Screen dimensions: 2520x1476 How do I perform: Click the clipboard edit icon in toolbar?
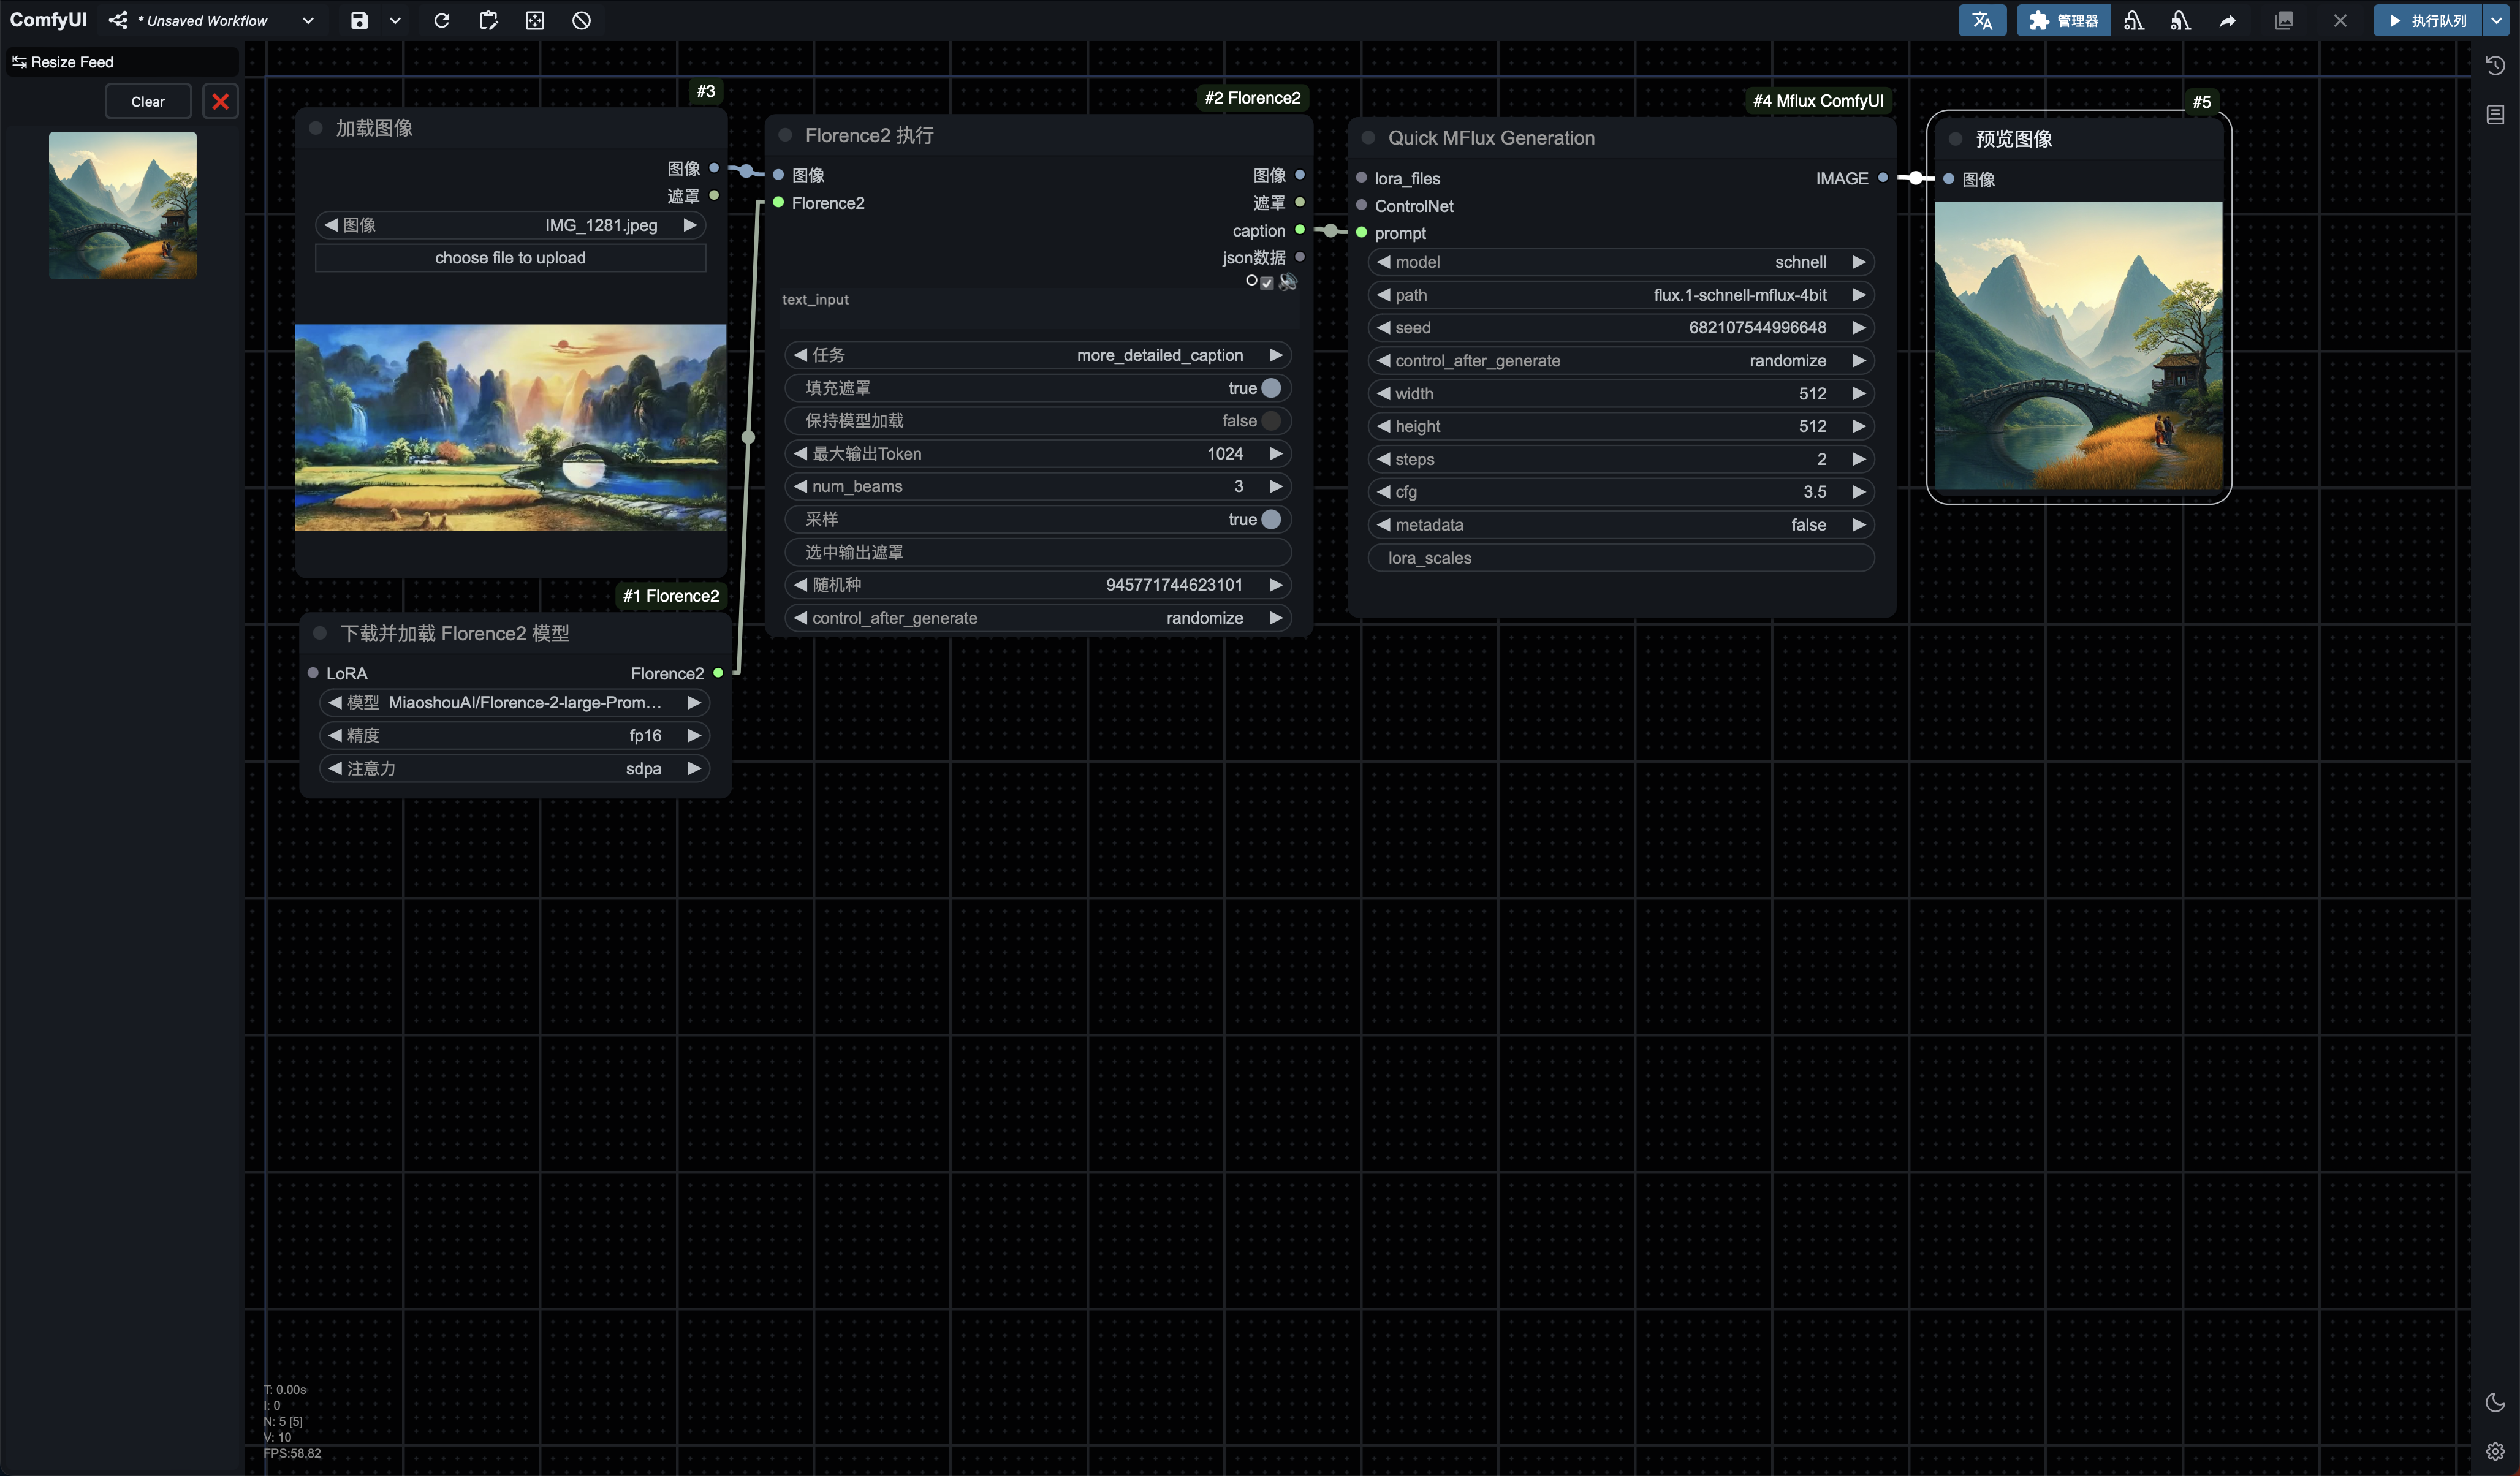click(x=488, y=20)
